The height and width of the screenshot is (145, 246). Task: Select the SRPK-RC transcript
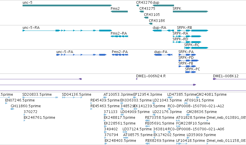pyautogui.click(x=196, y=48)
